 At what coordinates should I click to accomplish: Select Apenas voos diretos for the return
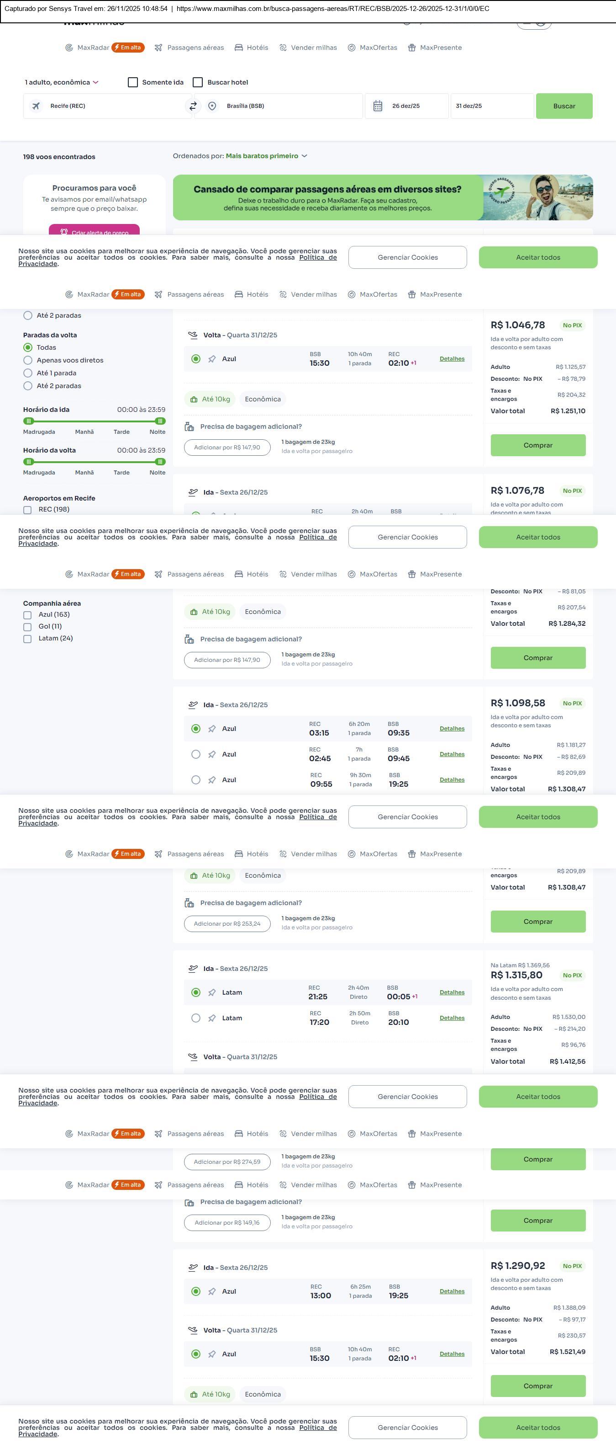(27, 360)
